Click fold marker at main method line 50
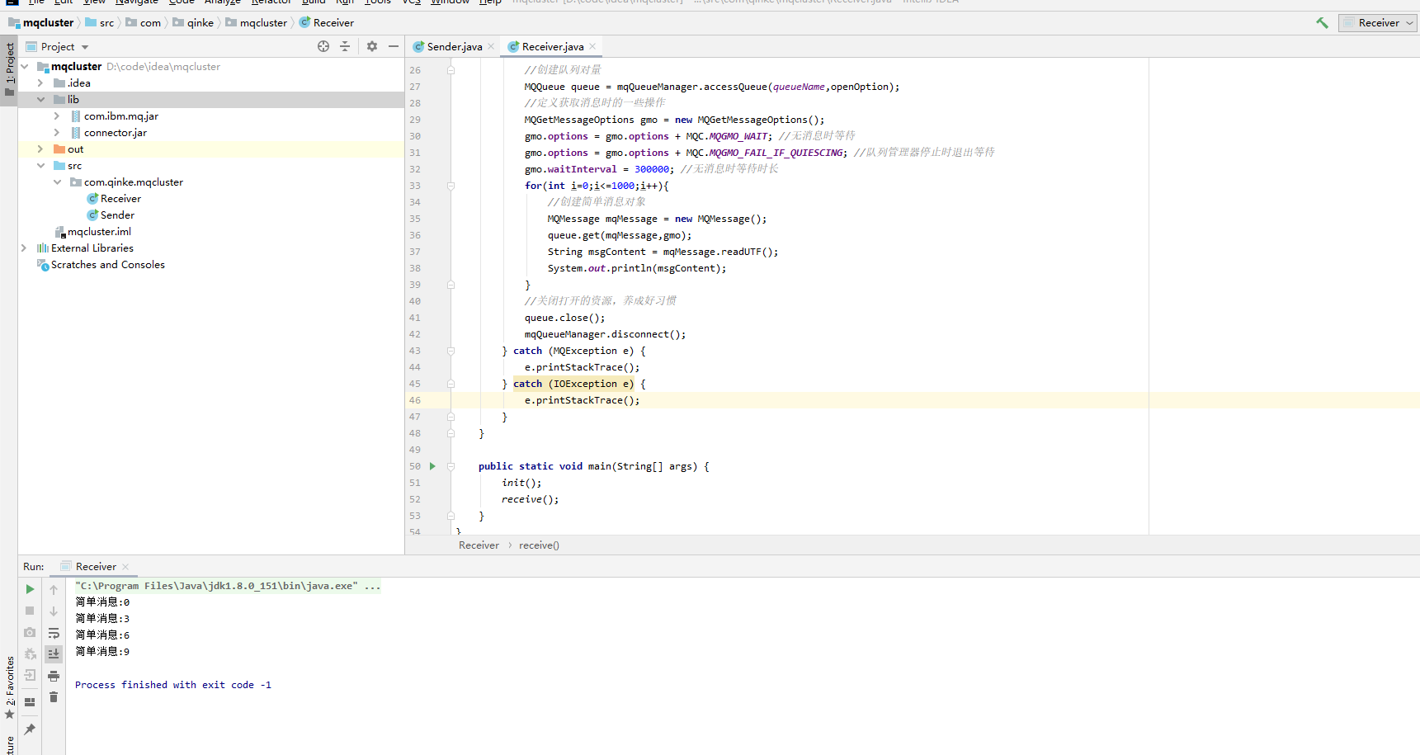This screenshot has width=1420, height=755. (x=451, y=466)
